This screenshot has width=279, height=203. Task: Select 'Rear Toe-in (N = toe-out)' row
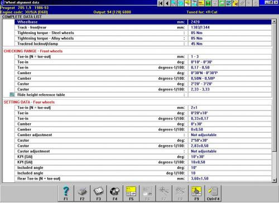click(x=143, y=178)
